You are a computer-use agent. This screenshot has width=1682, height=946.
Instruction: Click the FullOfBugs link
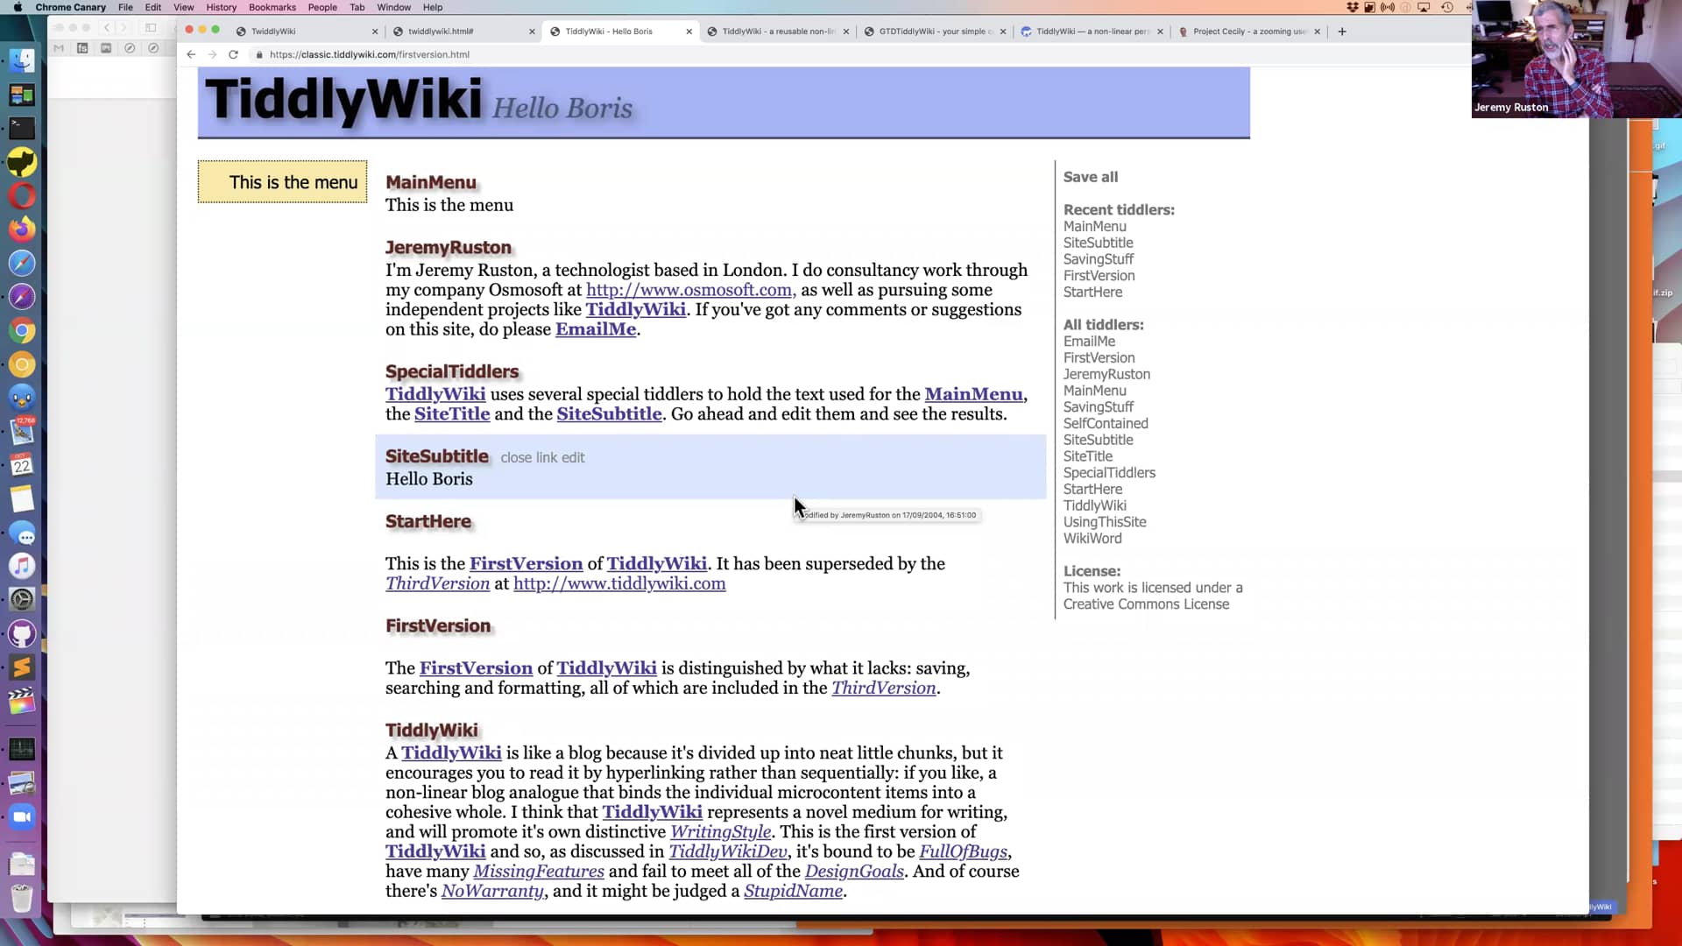click(x=963, y=851)
